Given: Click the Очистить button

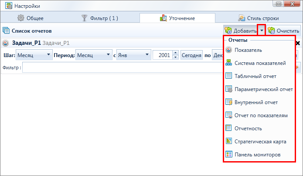Looking at the screenshot, I should [x=283, y=30].
